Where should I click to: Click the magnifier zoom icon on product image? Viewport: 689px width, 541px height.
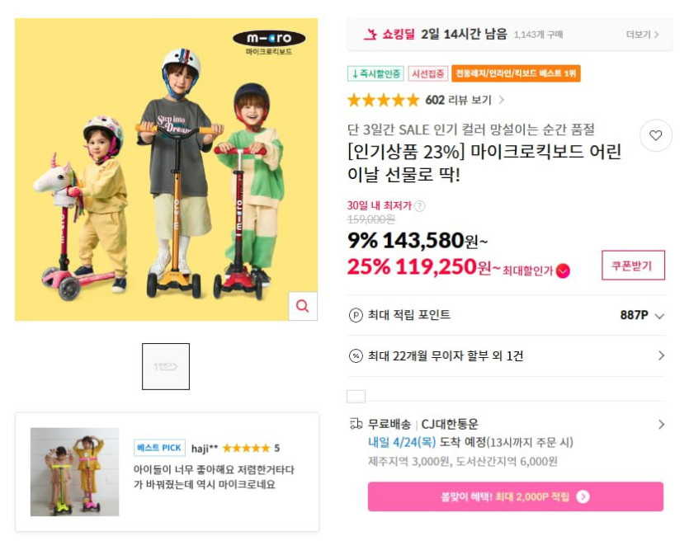click(x=303, y=306)
